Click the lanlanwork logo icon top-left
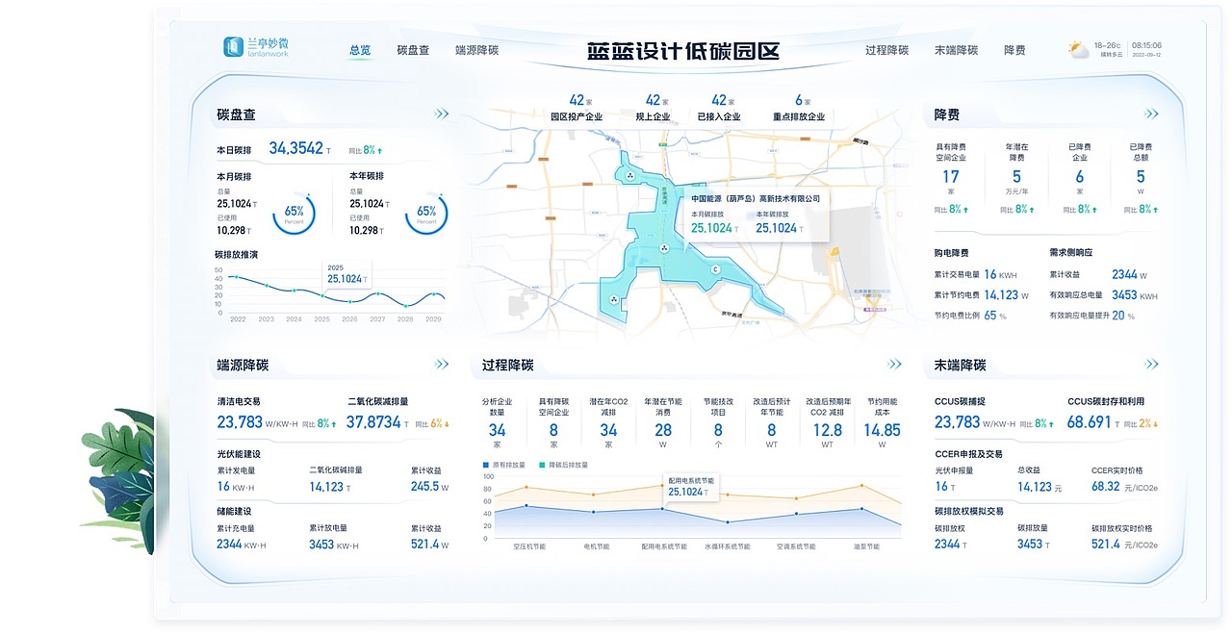 click(x=234, y=45)
